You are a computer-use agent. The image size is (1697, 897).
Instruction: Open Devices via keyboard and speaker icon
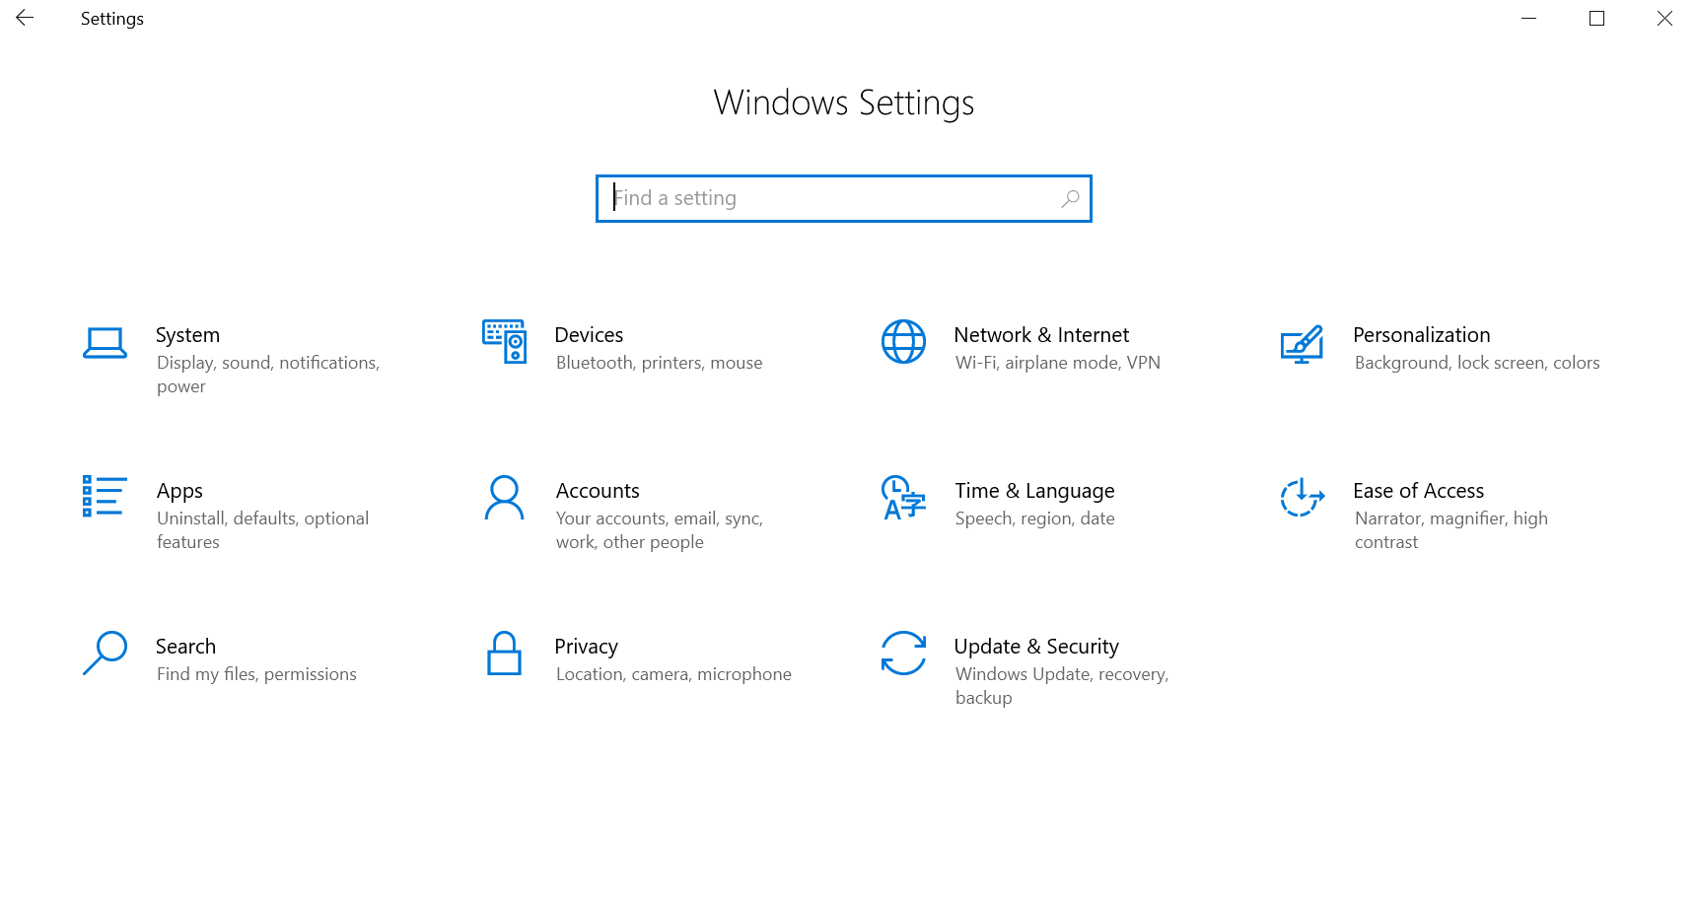point(504,342)
